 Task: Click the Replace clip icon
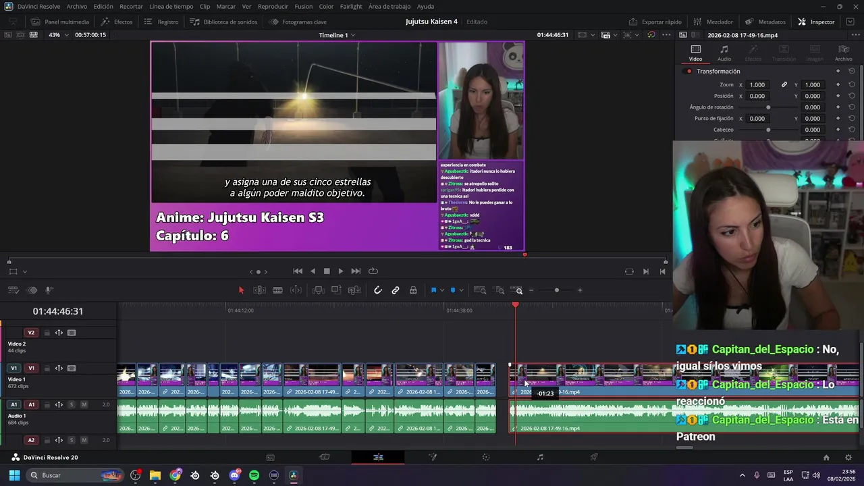point(354,290)
